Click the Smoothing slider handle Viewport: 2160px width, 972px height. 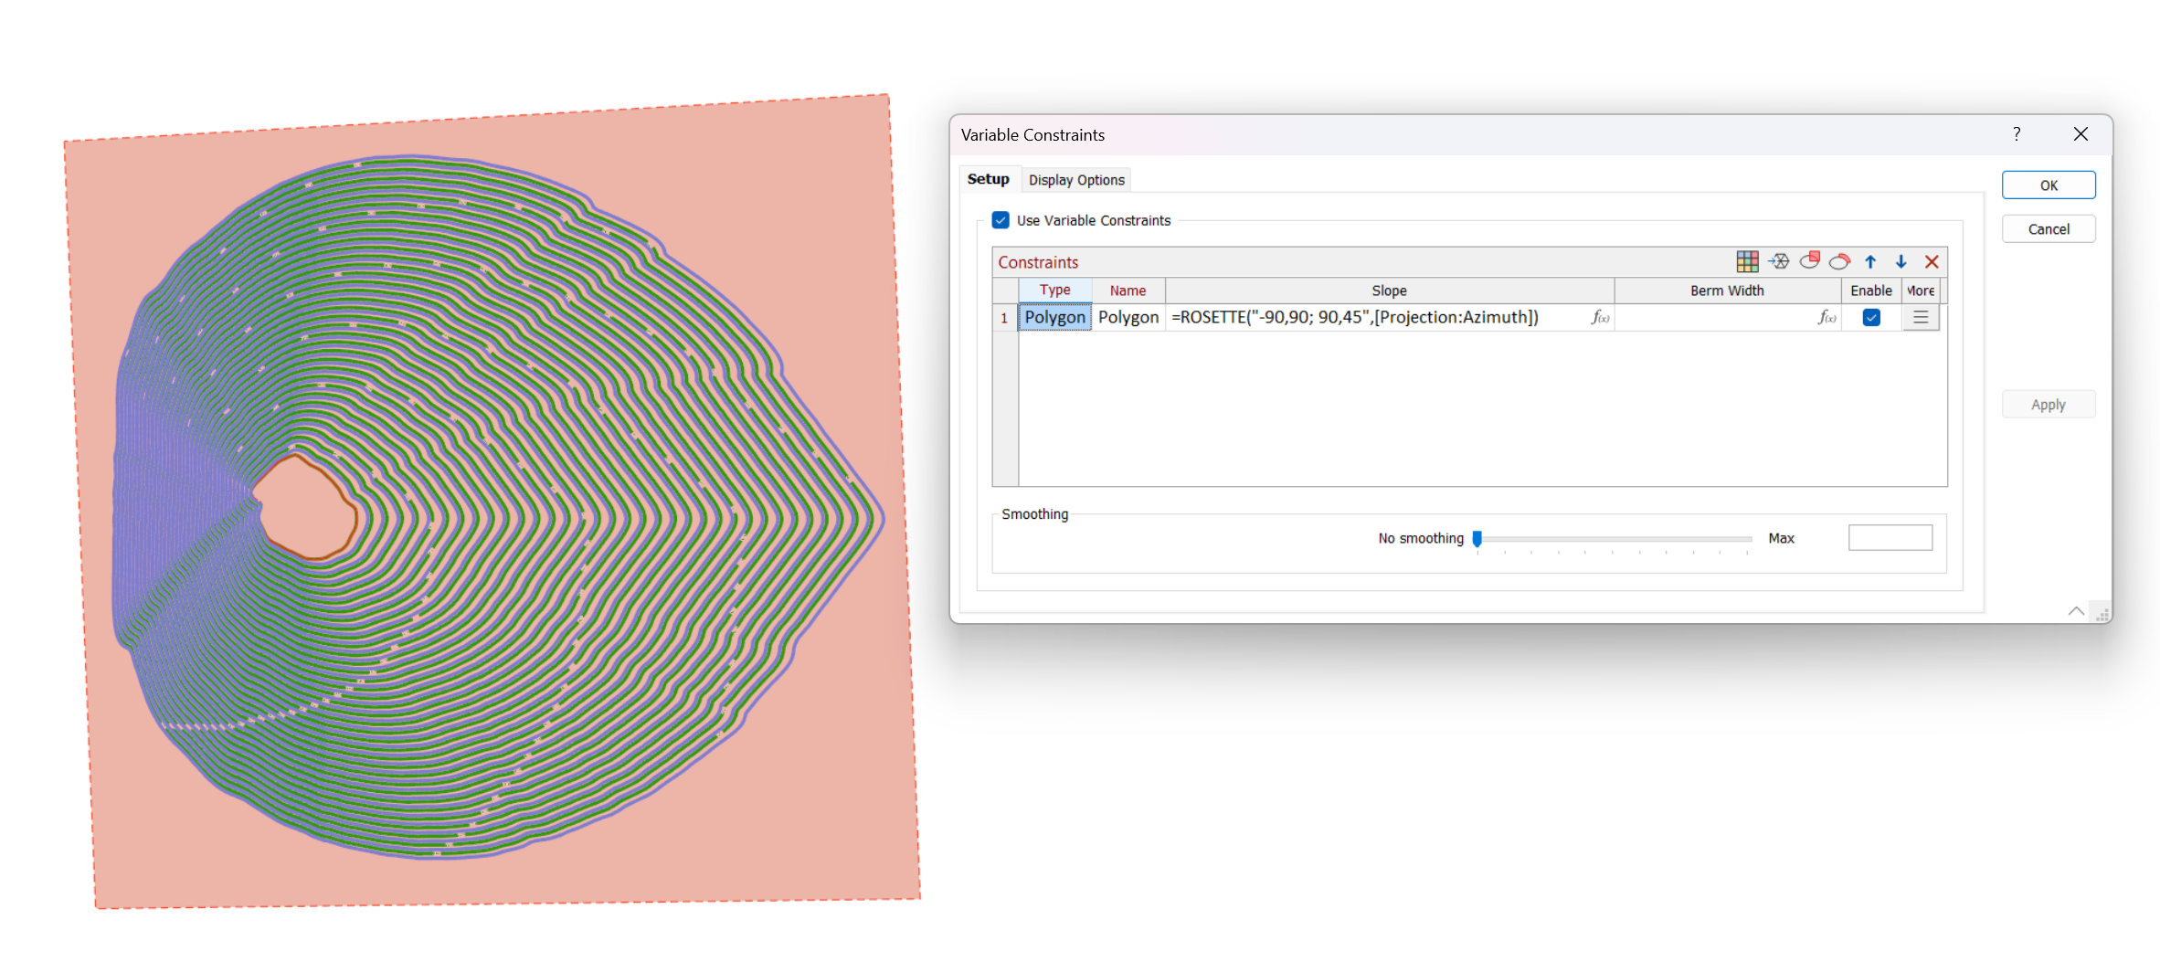(x=1477, y=539)
